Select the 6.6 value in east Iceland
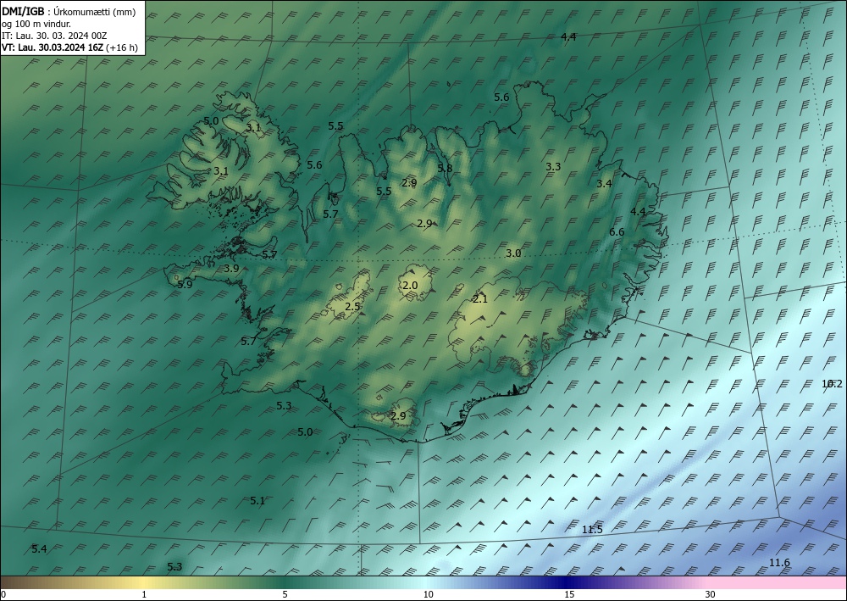847x601 pixels. (x=617, y=232)
